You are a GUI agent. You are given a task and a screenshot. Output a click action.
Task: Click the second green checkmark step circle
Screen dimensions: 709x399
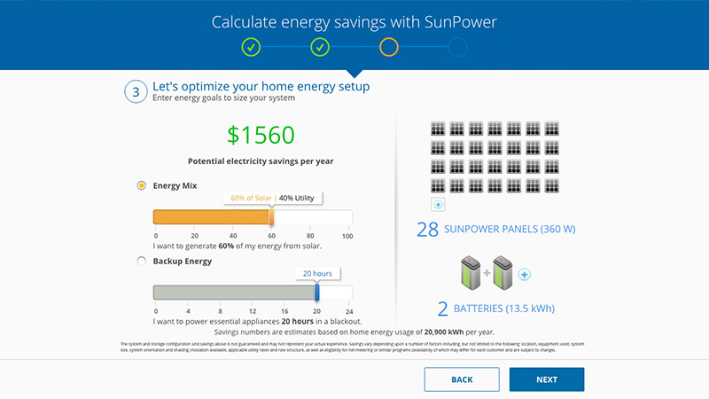point(320,47)
